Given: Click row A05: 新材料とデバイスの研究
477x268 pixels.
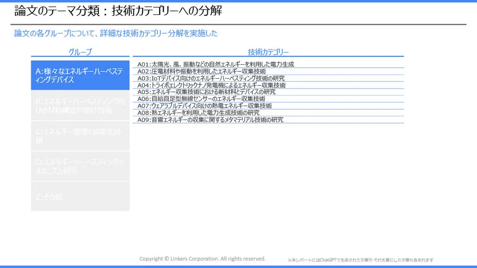Looking at the screenshot, I should click(x=268, y=92).
